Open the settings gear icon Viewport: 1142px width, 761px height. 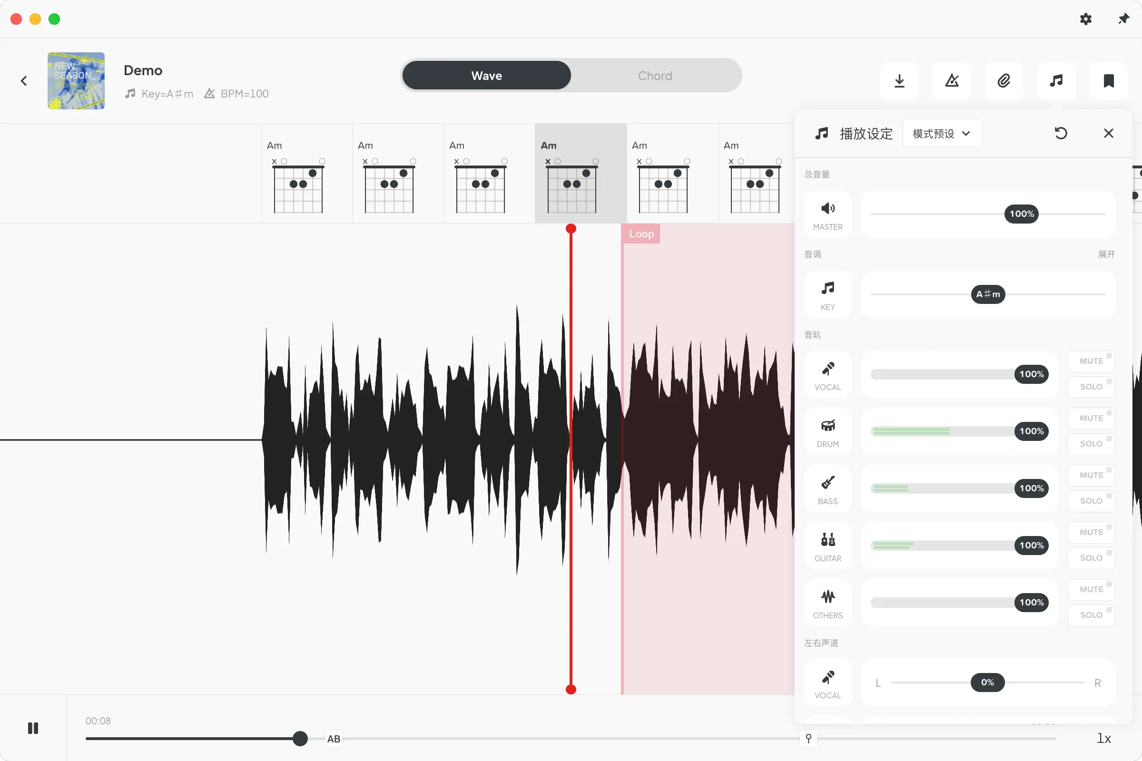coord(1086,19)
